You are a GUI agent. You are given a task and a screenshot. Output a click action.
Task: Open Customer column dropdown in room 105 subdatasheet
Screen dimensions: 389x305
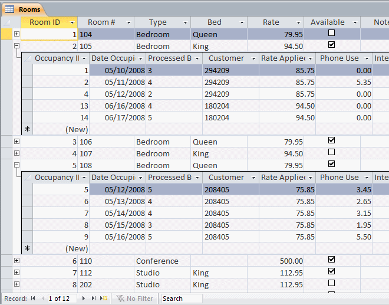(x=254, y=58)
